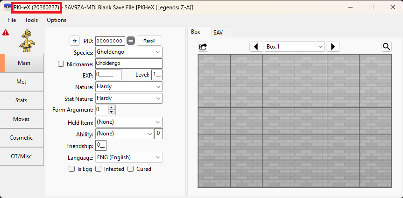The height and width of the screenshot is (198, 403).
Task: Click the shiny star icon next to PID
Action: click(74, 41)
